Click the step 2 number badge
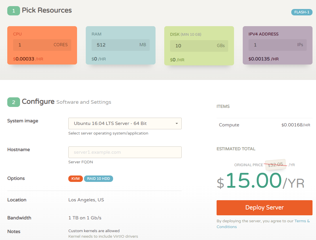The image size is (316, 240). 14,102
